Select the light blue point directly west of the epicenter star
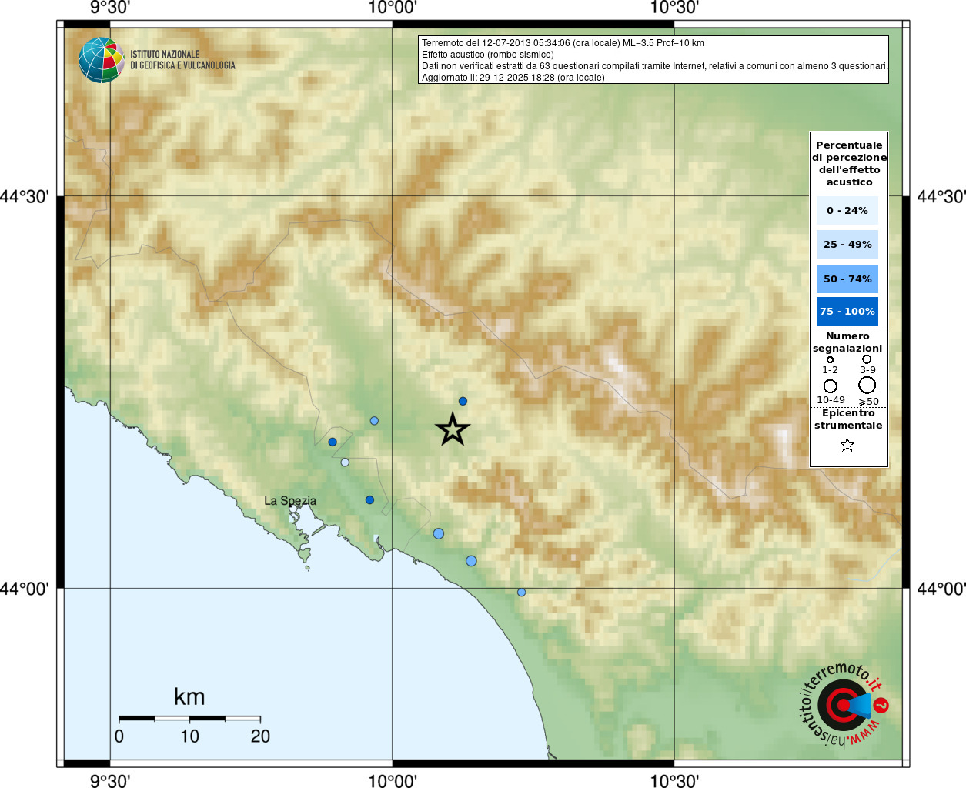 374,421
